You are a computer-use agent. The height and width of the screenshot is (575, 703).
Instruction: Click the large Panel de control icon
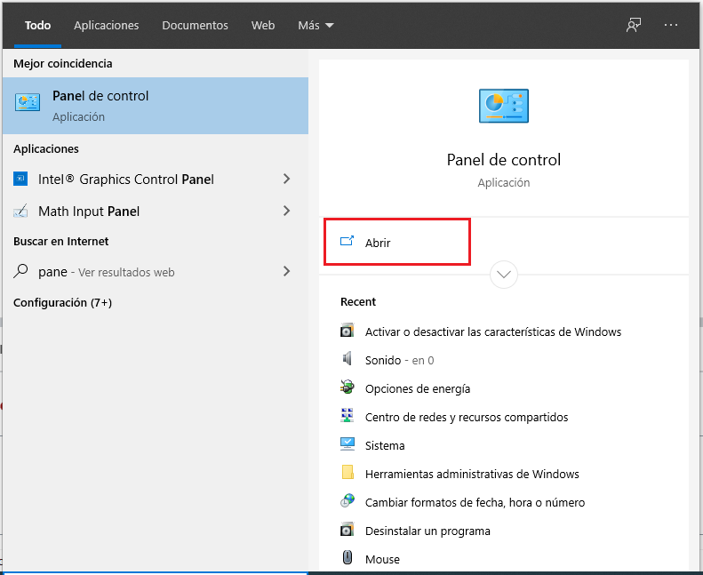pyautogui.click(x=503, y=107)
